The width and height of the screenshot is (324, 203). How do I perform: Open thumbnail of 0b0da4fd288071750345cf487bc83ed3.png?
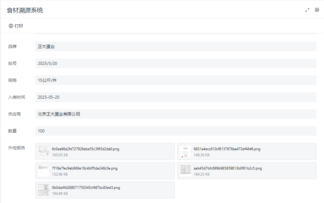click(x=44, y=190)
